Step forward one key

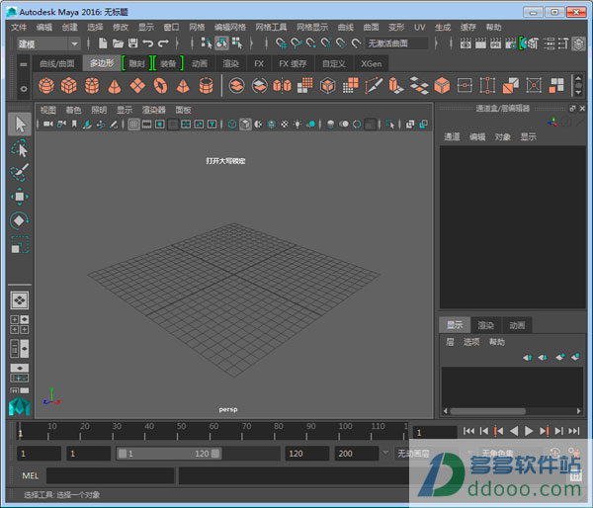[544, 431]
